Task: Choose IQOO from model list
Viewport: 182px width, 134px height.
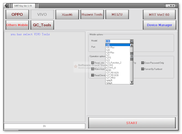Action: pyautogui.click(x=118, y=70)
